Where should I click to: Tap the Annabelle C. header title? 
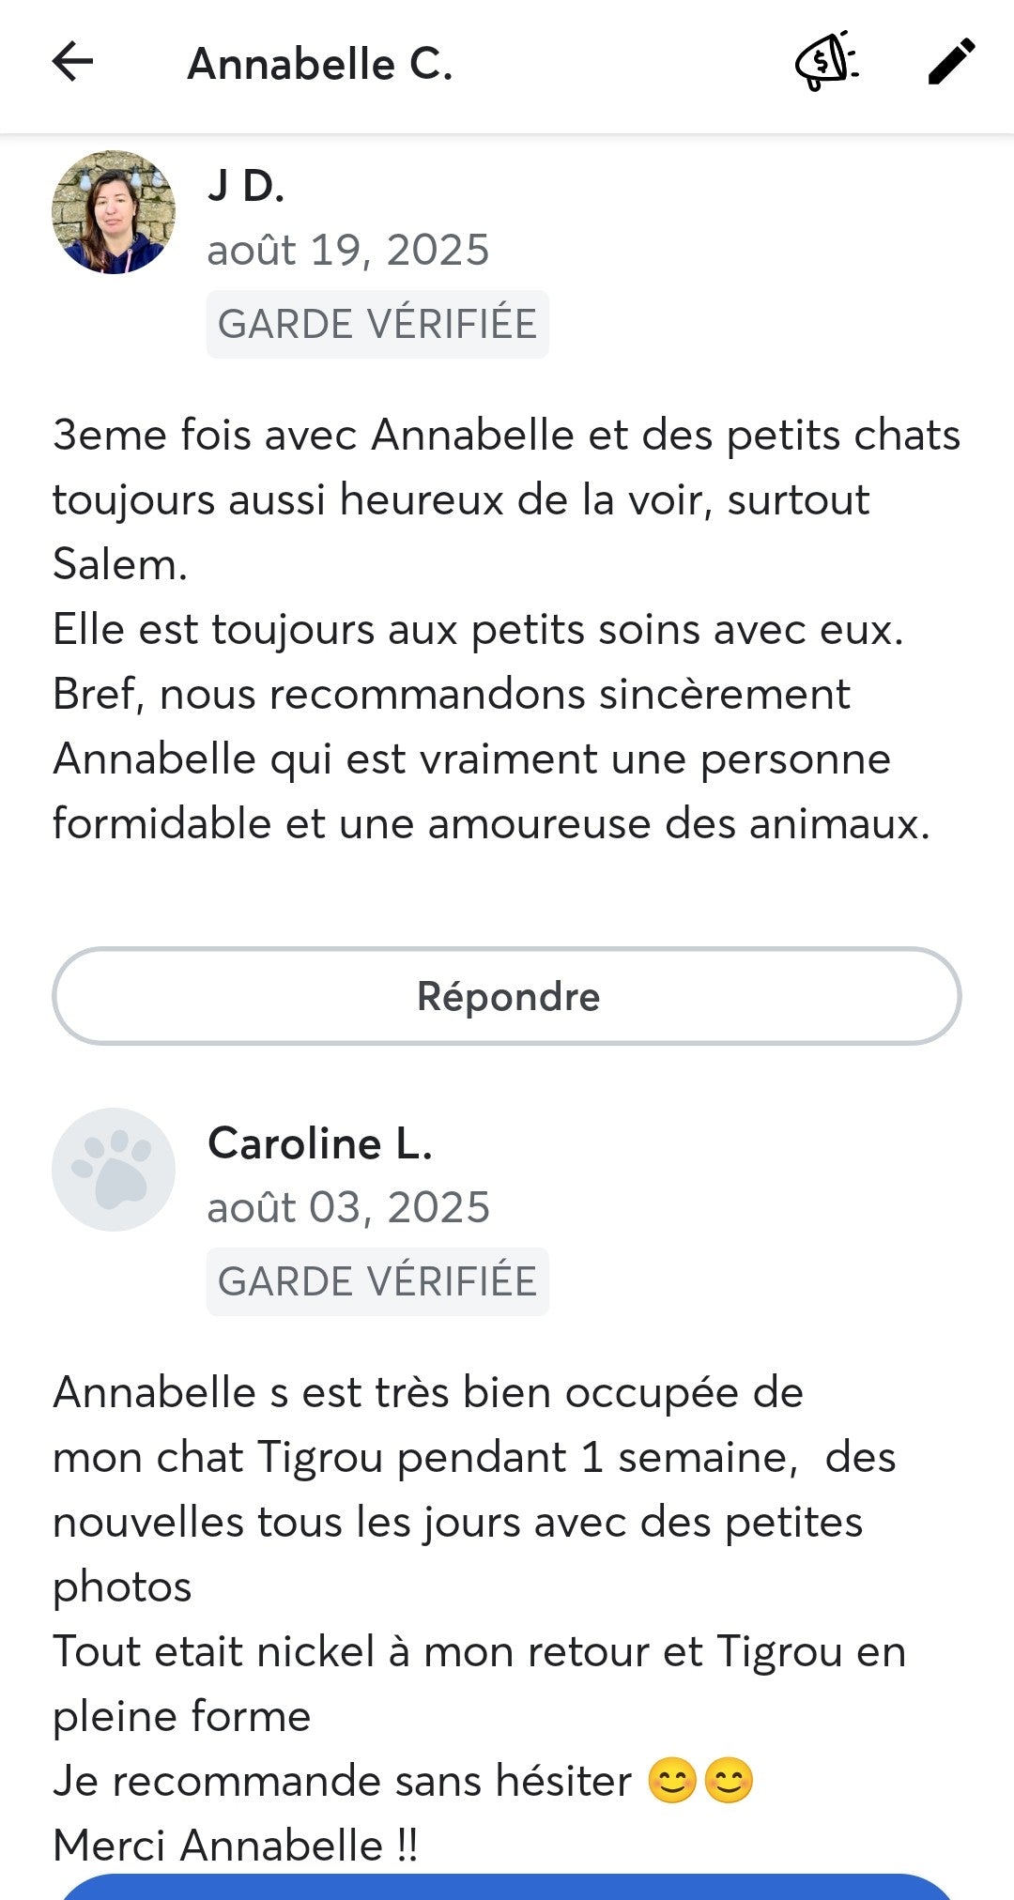320,64
